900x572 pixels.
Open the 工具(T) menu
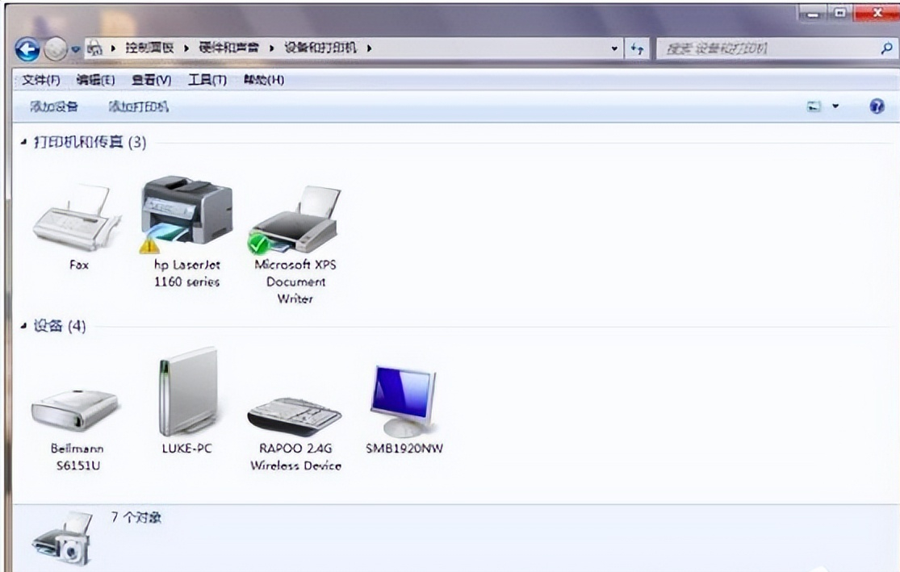(207, 80)
